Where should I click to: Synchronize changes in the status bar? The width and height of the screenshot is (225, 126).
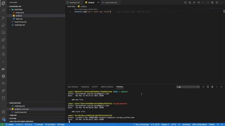coord(19,125)
